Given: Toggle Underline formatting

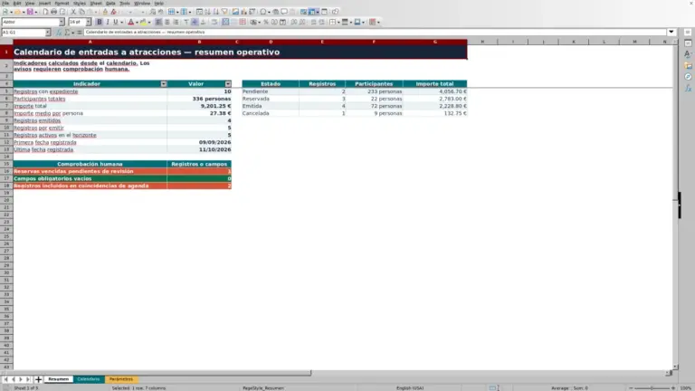Looking at the screenshot, I should (x=116, y=22).
